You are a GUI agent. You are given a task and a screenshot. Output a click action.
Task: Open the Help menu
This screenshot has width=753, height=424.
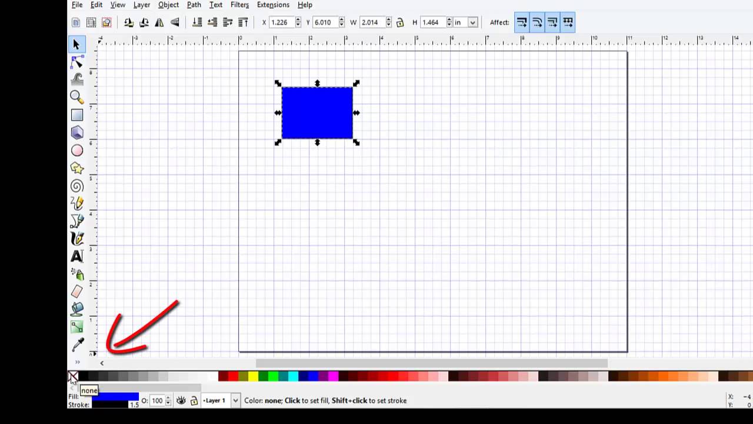tap(305, 5)
